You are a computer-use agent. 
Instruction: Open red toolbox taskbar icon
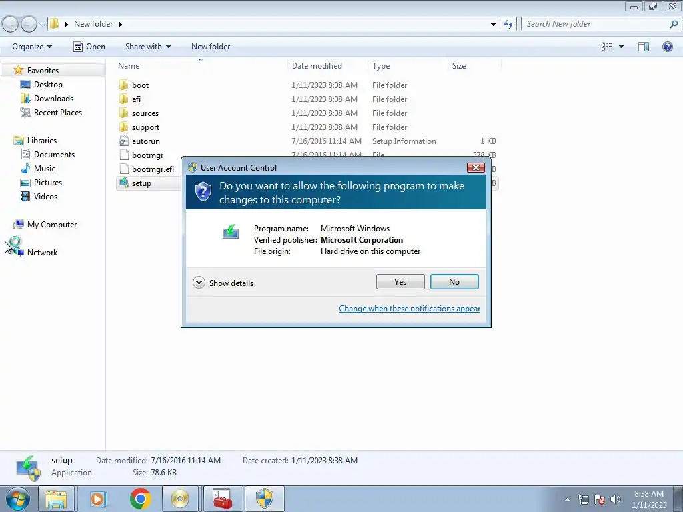tap(223, 499)
